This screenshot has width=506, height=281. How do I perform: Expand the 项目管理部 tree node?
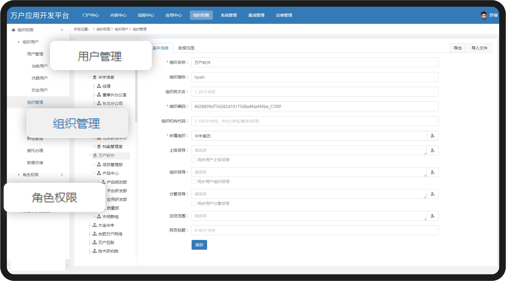pos(94,165)
